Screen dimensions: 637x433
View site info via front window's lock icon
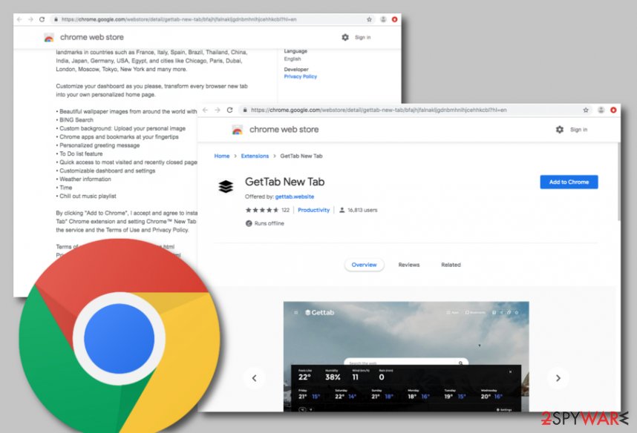pyautogui.click(x=245, y=110)
